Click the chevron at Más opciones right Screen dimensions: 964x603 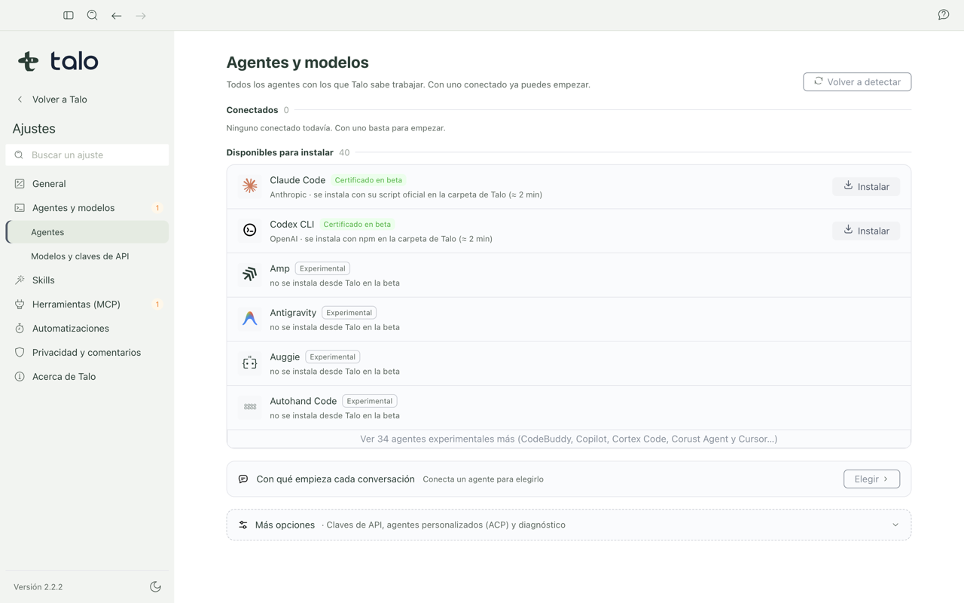[x=895, y=525]
